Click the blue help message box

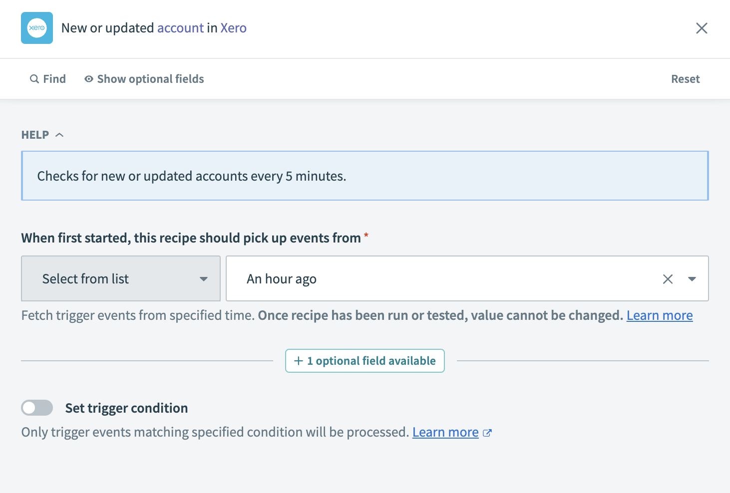pos(365,176)
